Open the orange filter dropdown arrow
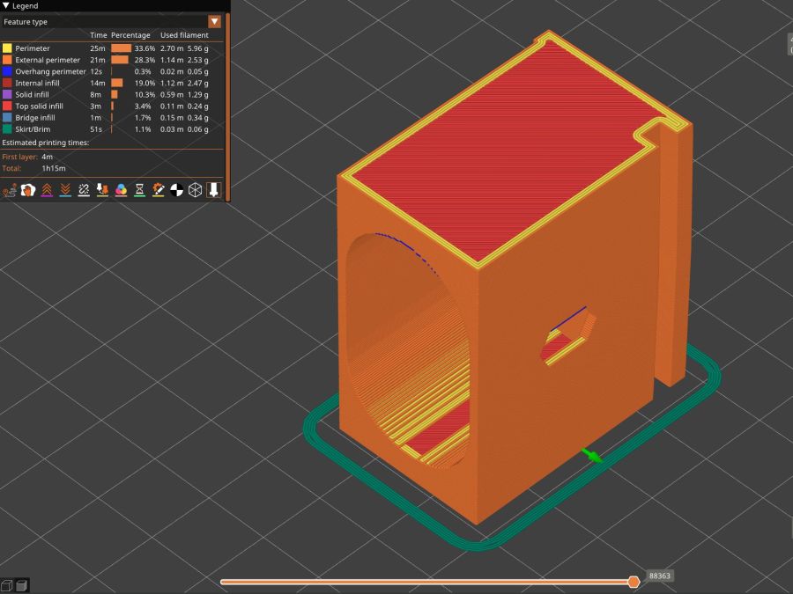Image resolution: width=793 pixels, height=594 pixels. pyautogui.click(x=214, y=21)
